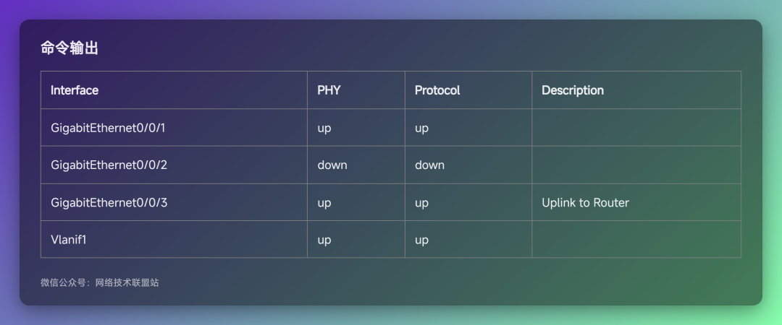Select the Description column header
Image resolution: width=782 pixels, height=325 pixels.
[x=573, y=90]
